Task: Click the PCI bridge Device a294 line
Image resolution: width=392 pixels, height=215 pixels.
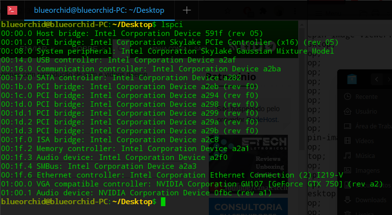Action: pyautogui.click(x=129, y=95)
